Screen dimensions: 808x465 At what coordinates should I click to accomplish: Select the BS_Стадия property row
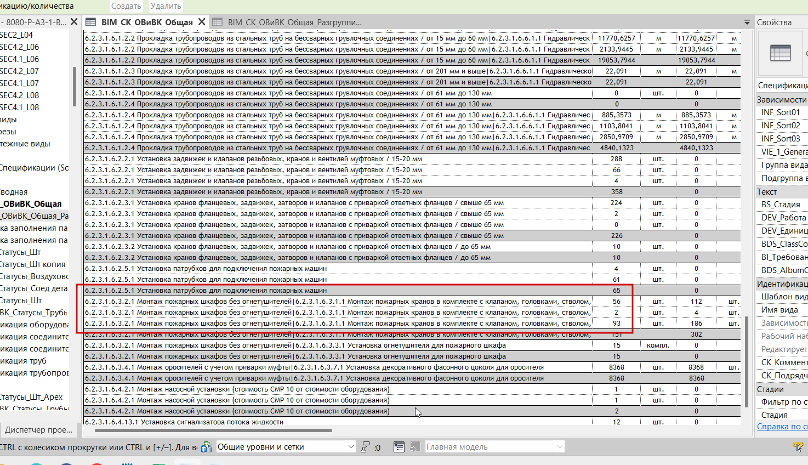pos(782,204)
